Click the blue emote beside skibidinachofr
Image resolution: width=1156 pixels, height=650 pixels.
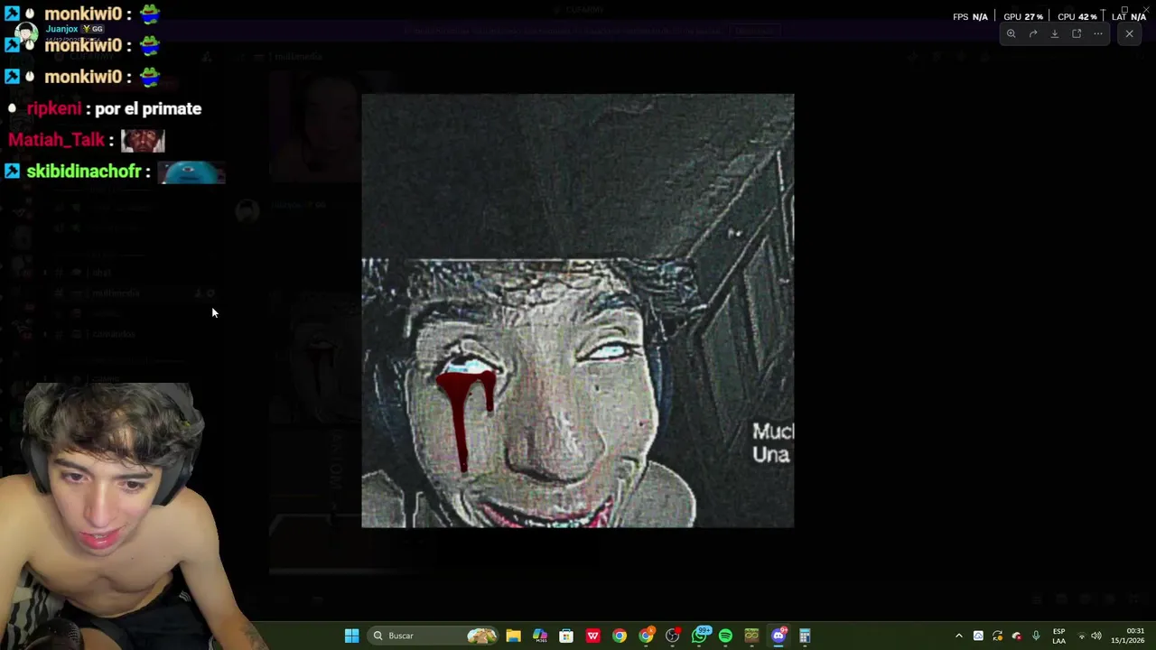(191, 172)
